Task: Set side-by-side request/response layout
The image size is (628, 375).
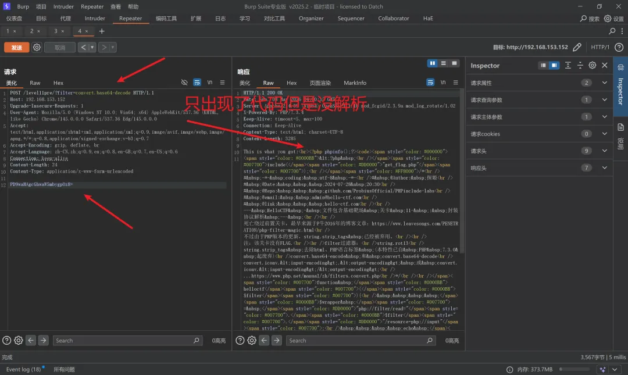Action: coord(433,63)
